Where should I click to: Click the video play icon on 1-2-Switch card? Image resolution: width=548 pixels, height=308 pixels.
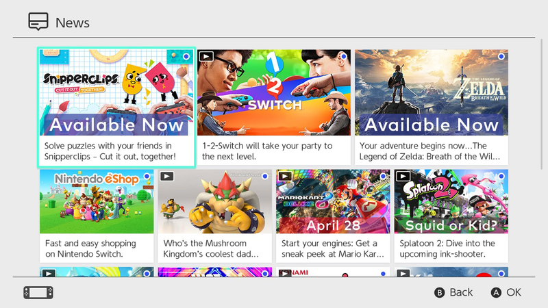(x=206, y=56)
